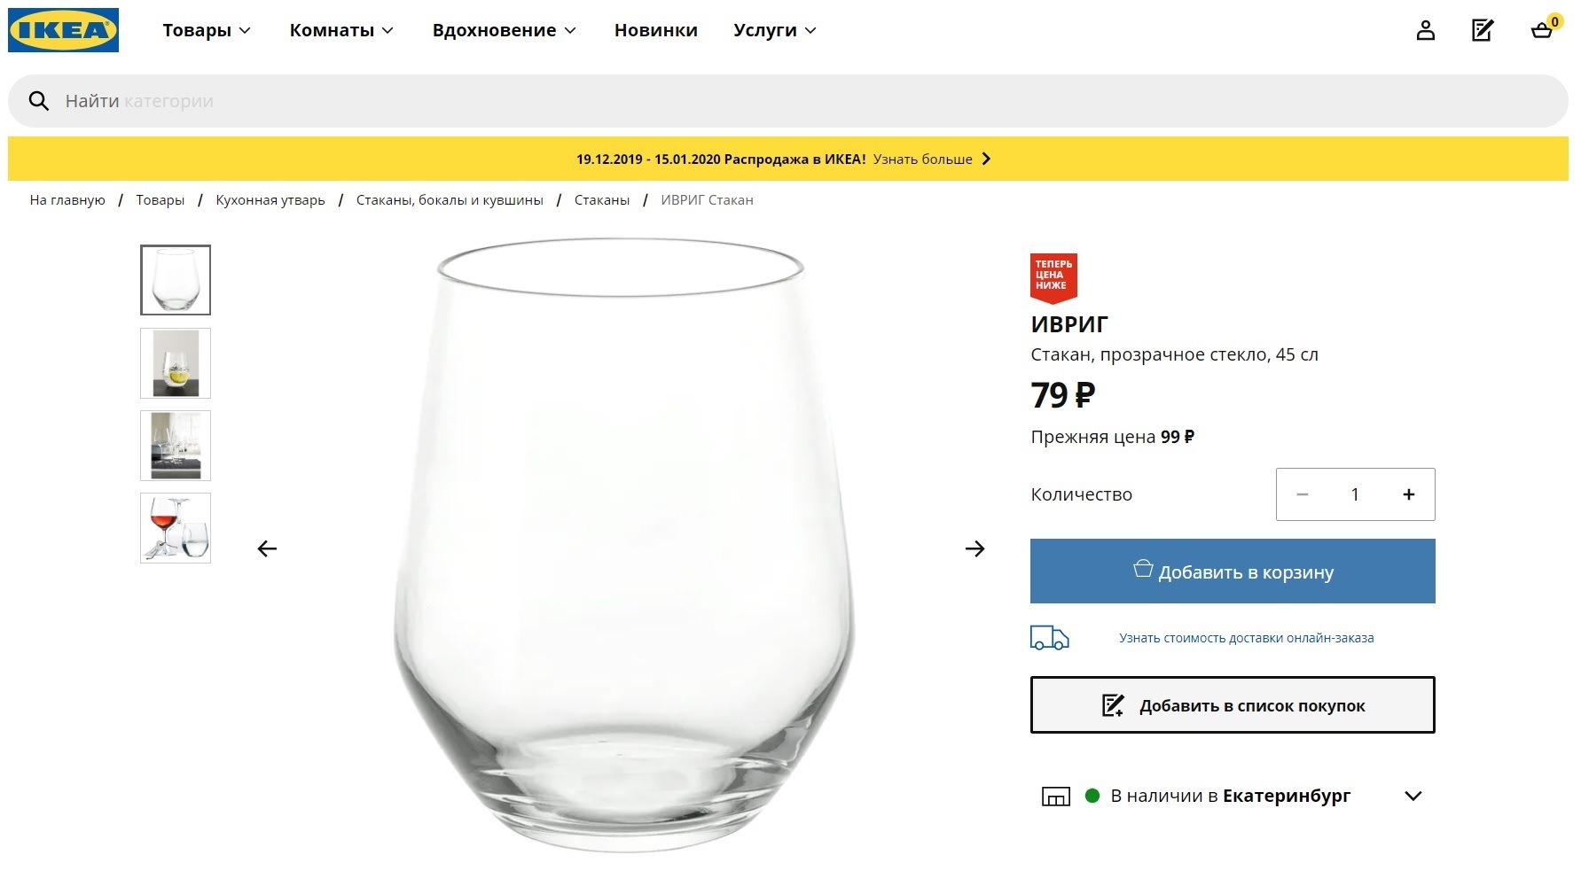Expand the Комнаты menu
Viewport: 1581px width, 894px height.
[x=341, y=30]
